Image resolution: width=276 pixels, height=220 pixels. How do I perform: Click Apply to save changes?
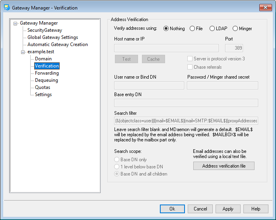228,209
